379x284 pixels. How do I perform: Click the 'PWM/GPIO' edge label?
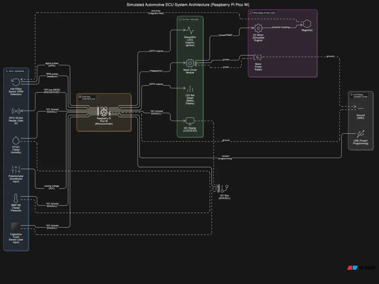(156, 71)
